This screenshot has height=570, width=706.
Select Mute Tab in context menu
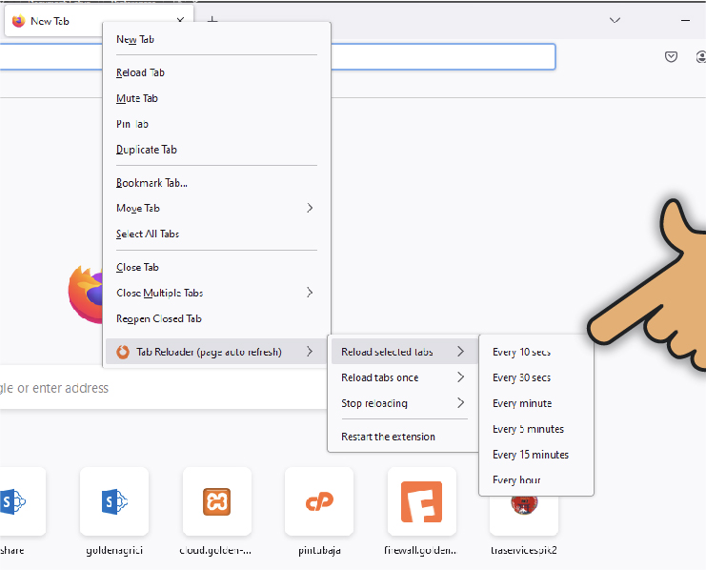click(137, 98)
